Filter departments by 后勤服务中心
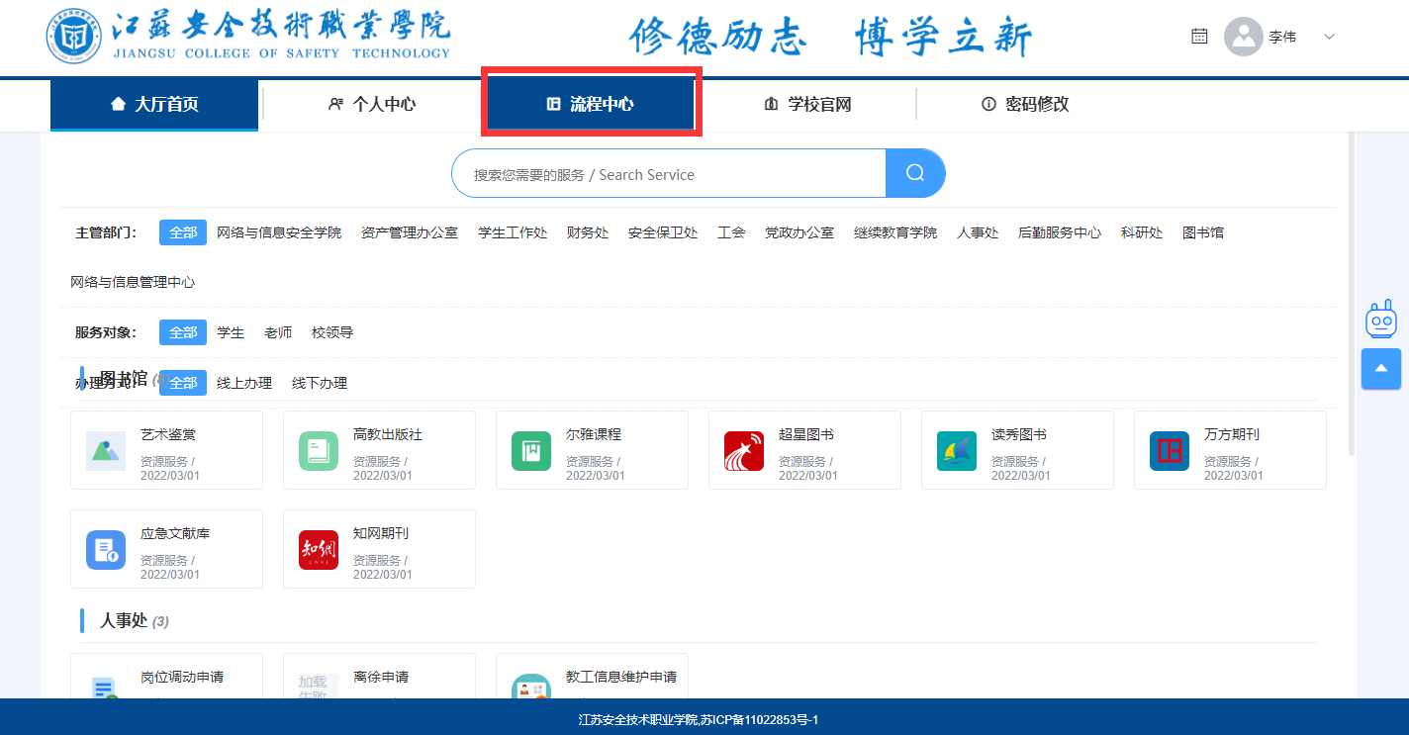The height and width of the screenshot is (735, 1409). [1059, 232]
